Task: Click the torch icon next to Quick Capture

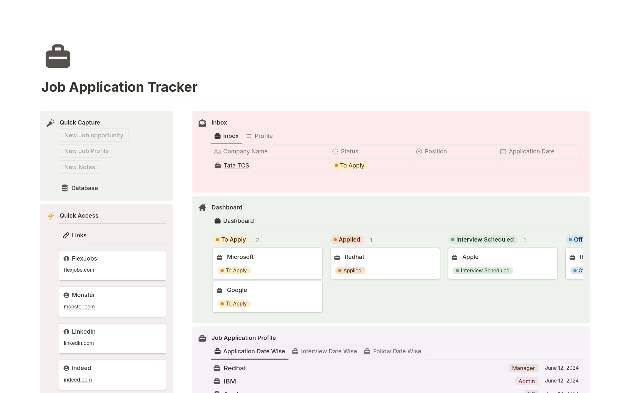Action: [51, 123]
